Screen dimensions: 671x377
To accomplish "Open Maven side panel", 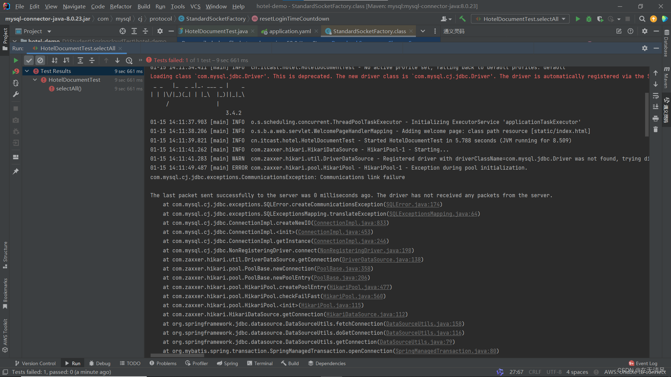I will pos(666,77).
